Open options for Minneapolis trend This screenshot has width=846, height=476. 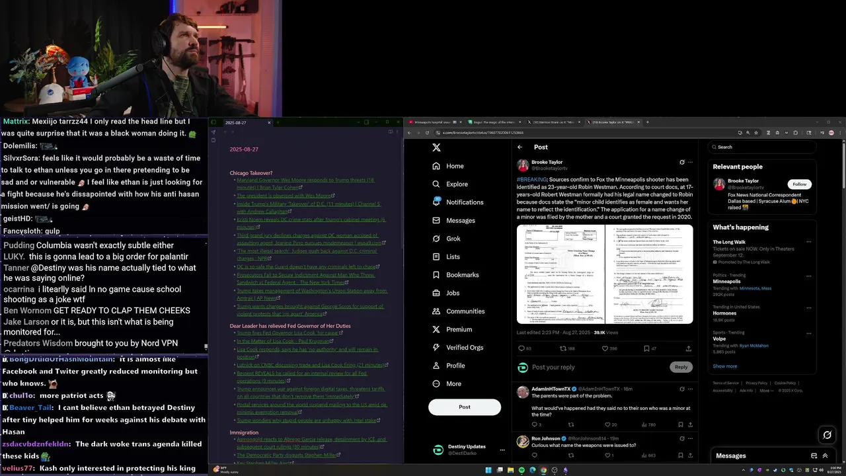pos(808,275)
